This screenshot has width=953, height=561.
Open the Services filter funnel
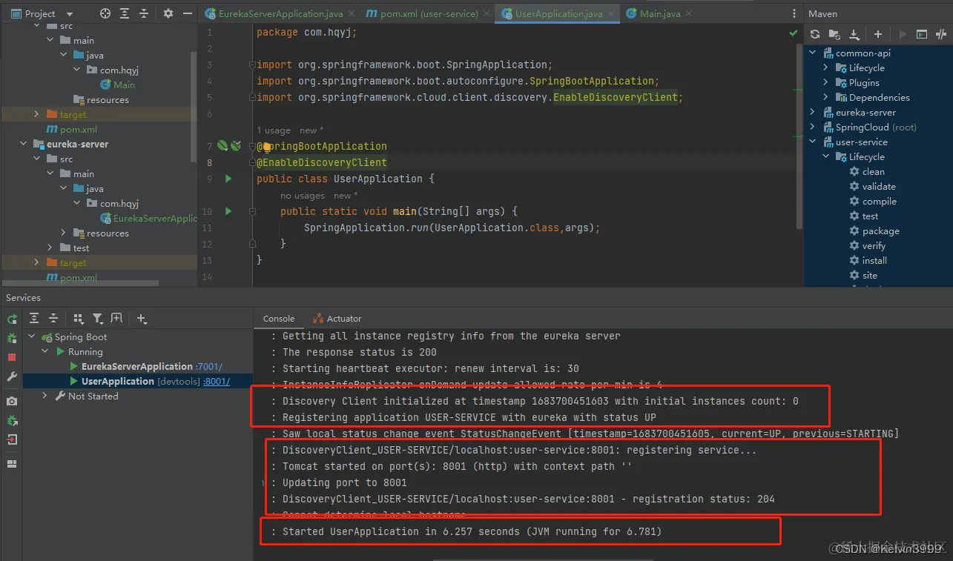(x=98, y=319)
